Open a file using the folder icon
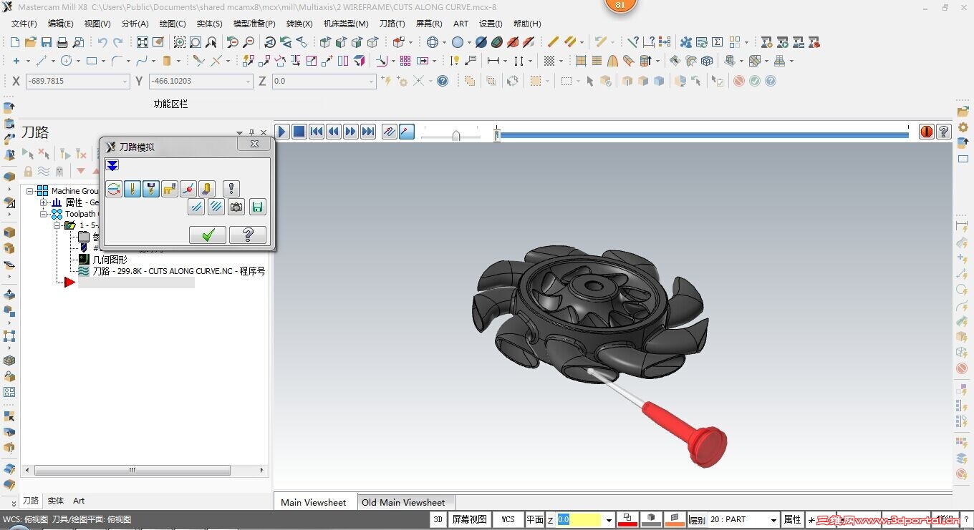This screenshot has height=530, width=974. point(31,42)
